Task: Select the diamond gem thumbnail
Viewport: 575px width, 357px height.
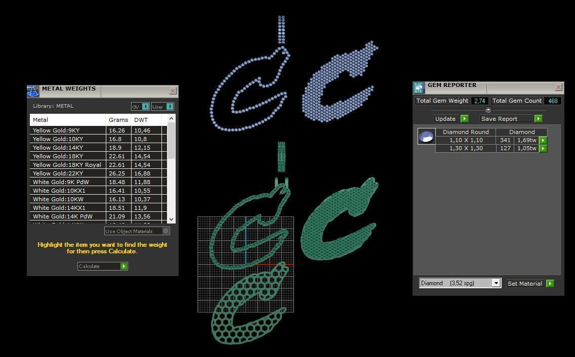Action: [427, 137]
